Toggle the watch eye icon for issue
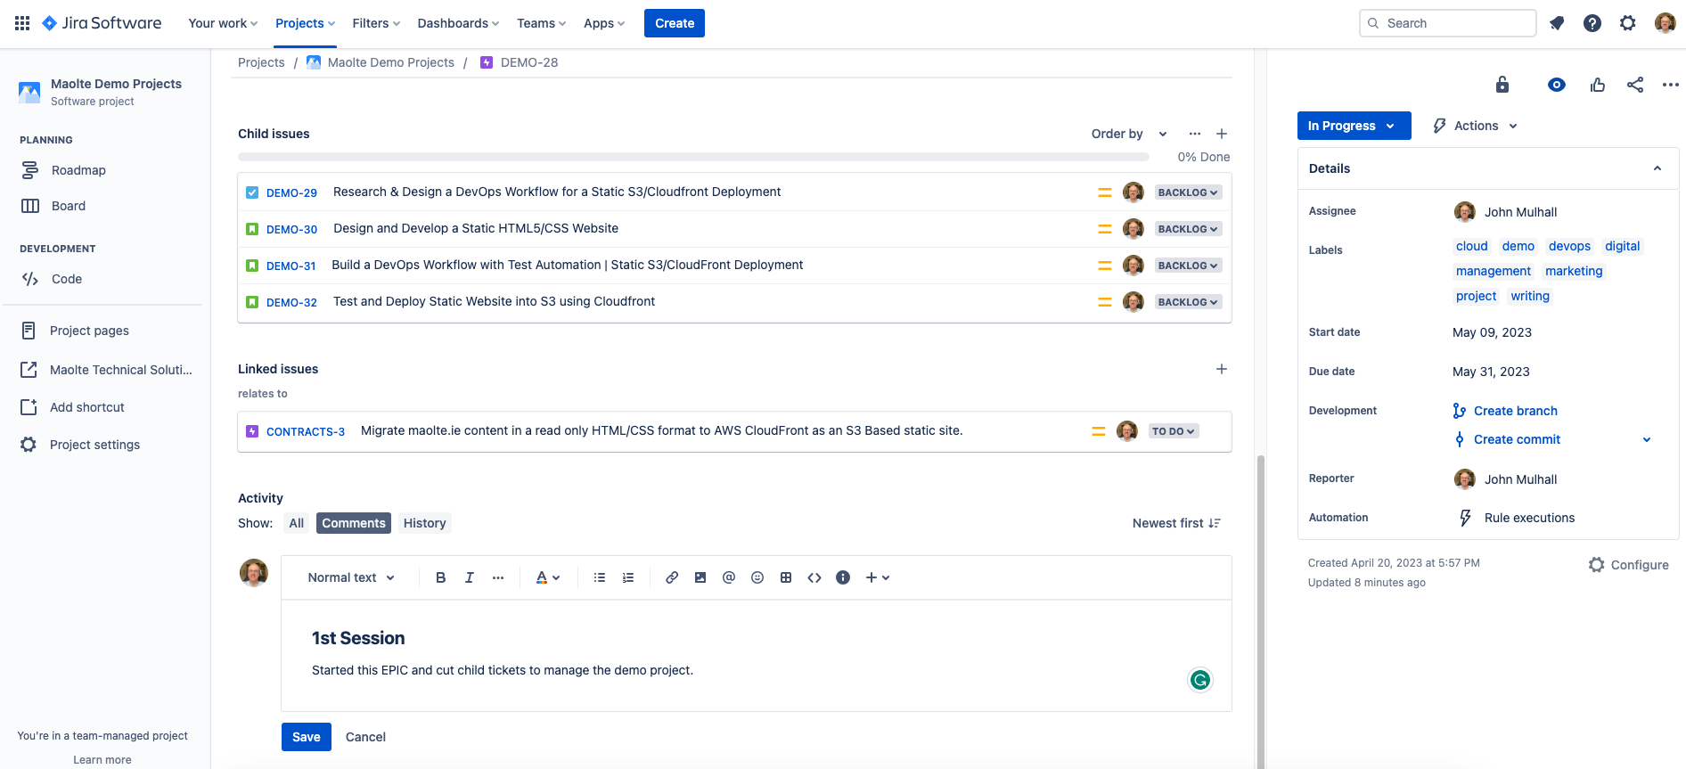This screenshot has width=1686, height=769. [x=1557, y=85]
